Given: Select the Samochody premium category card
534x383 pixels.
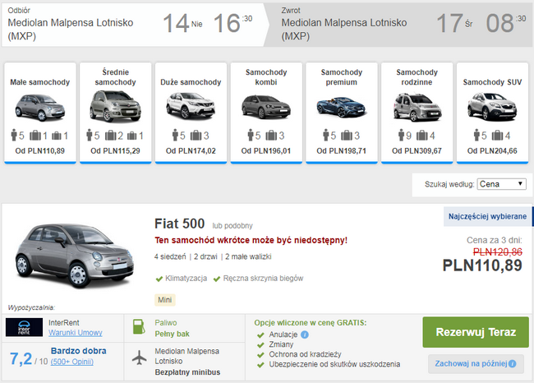Looking at the screenshot, I should pyautogui.click(x=342, y=113).
